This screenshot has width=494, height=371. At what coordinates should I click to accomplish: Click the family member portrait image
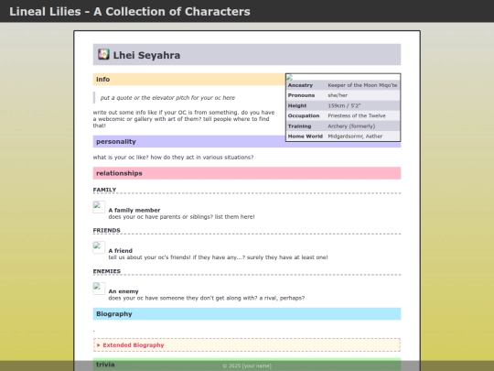point(99,207)
